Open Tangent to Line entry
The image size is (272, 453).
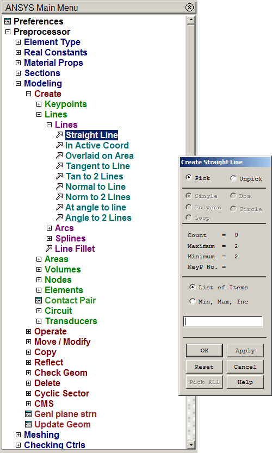pos(98,166)
